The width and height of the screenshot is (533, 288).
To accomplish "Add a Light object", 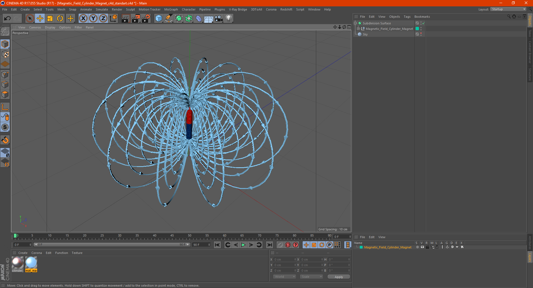I will point(229,19).
